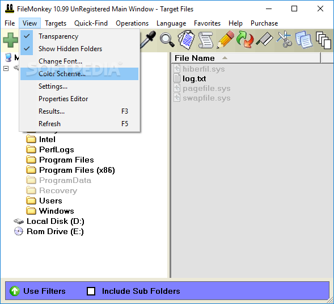Select the hidden Recovery folder

[x=58, y=190]
